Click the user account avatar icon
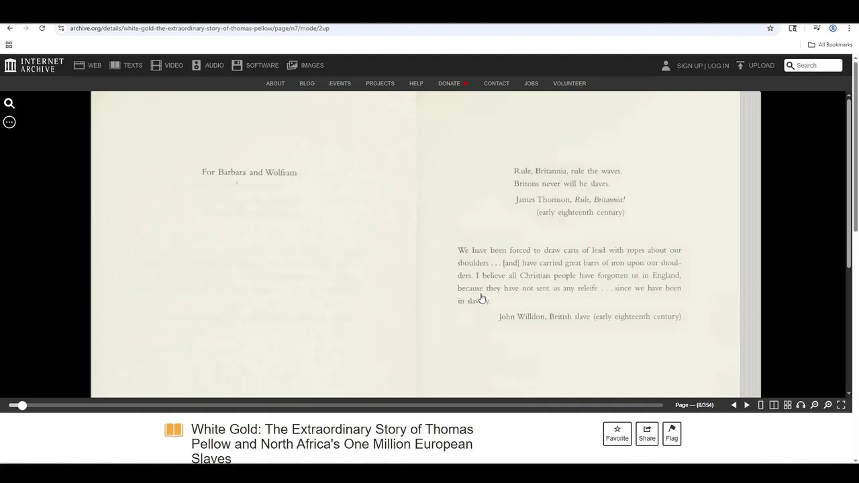This screenshot has height=483, width=859. pyautogui.click(x=666, y=65)
